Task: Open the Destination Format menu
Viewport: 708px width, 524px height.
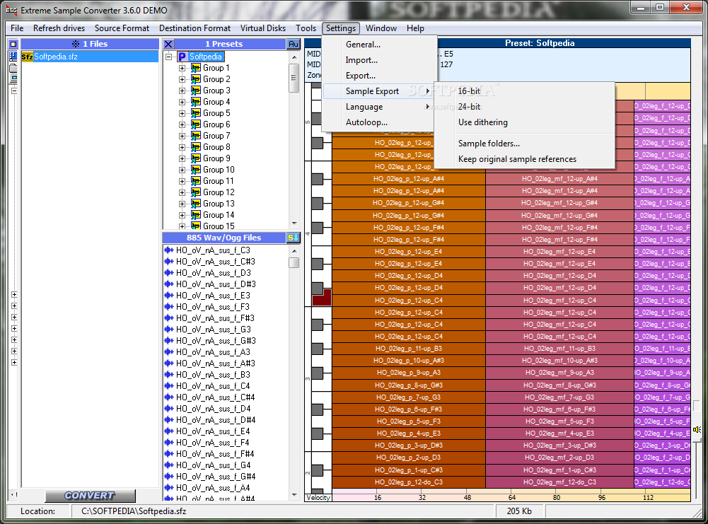Action: [x=195, y=28]
